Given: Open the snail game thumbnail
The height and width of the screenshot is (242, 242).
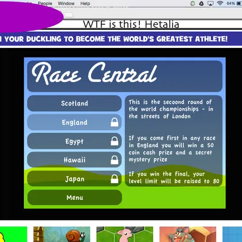Looking at the screenshot, I should [62, 235].
